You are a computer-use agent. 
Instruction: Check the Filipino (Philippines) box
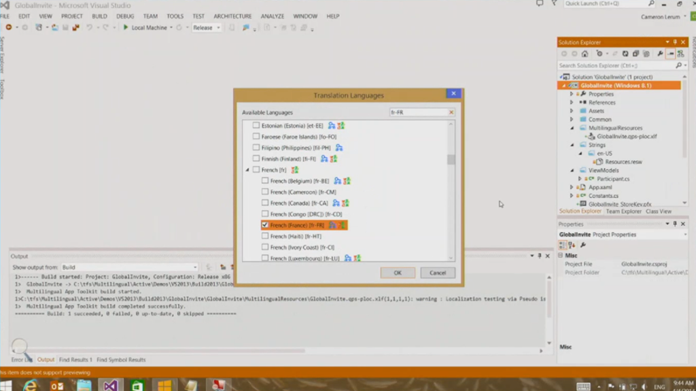tap(256, 148)
